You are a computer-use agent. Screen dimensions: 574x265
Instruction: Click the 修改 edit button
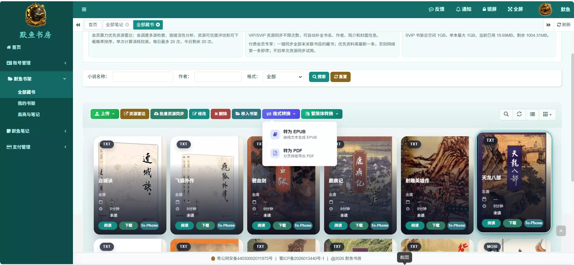(199, 114)
